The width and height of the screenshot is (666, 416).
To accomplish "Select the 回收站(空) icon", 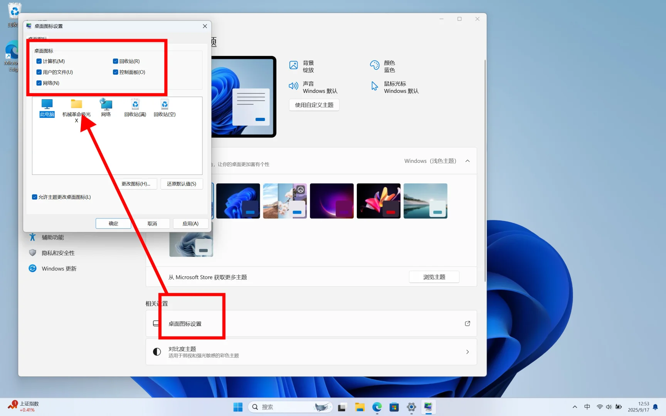I will (x=165, y=108).
